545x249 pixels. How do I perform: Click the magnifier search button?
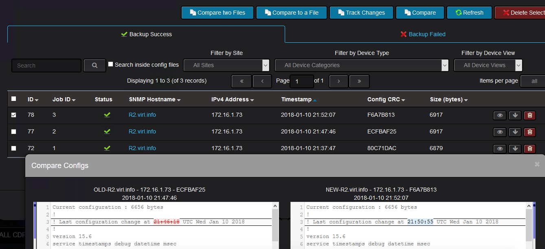94,66
